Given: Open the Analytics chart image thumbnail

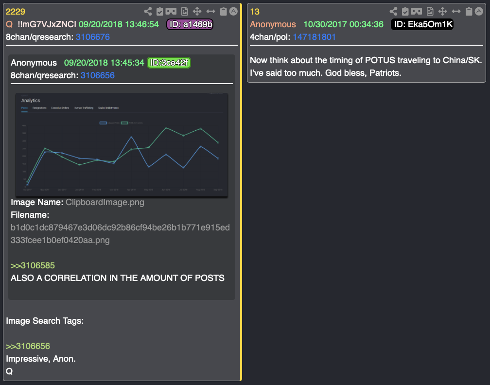Looking at the screenshot, I should click(122, 145).
